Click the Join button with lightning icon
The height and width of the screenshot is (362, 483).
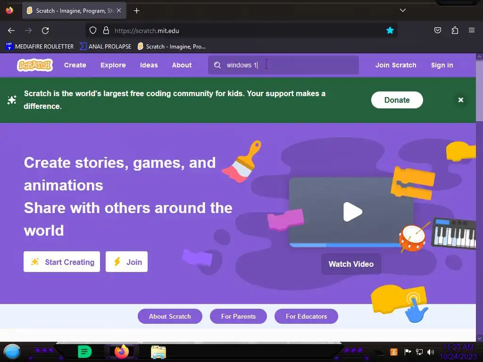[x=126, y=262]
